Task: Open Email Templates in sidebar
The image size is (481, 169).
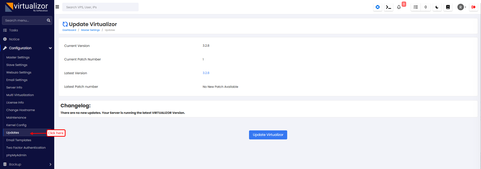Action: click(x=19, y=140)
